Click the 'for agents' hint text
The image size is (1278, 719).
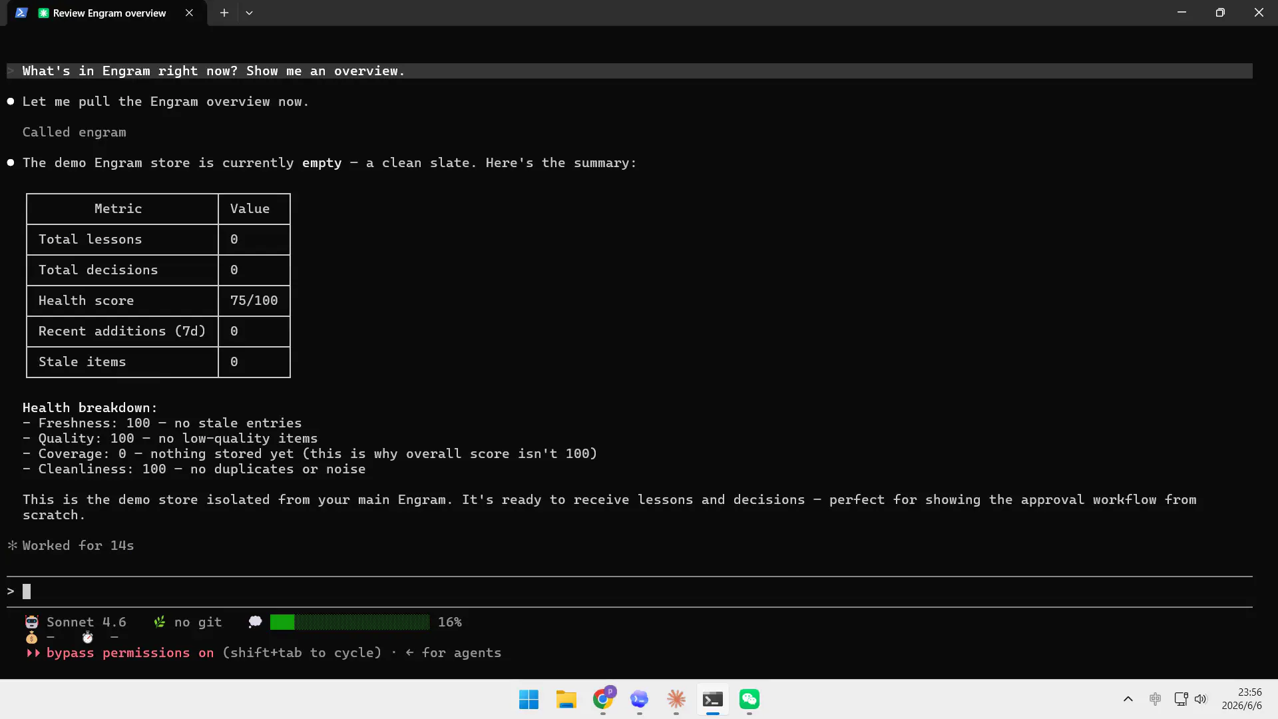[x=462, y=653]
